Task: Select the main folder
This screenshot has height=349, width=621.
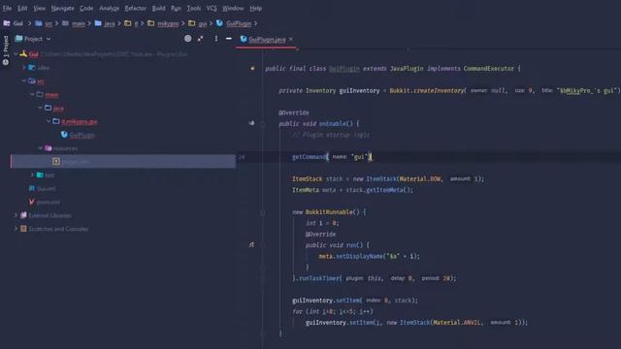Action: point(51,95)
